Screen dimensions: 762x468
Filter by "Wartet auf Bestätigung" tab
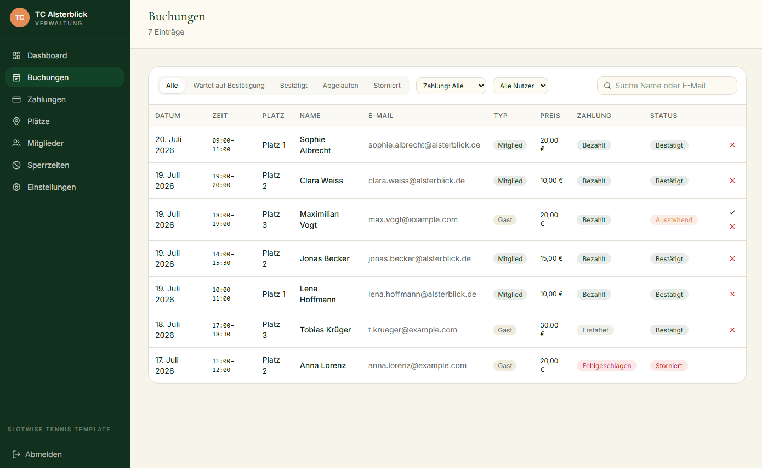point(229,86)
